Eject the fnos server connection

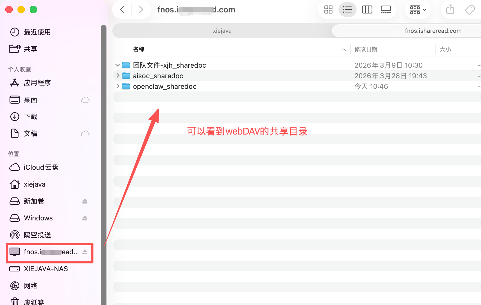[85, 252]
